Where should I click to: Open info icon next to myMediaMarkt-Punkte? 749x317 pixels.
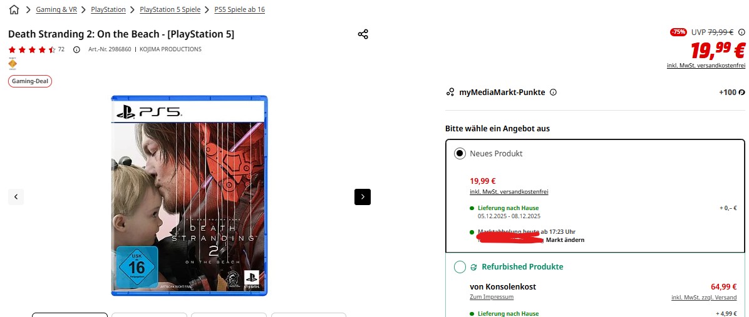pyautogui.click(x=553, y=93)
